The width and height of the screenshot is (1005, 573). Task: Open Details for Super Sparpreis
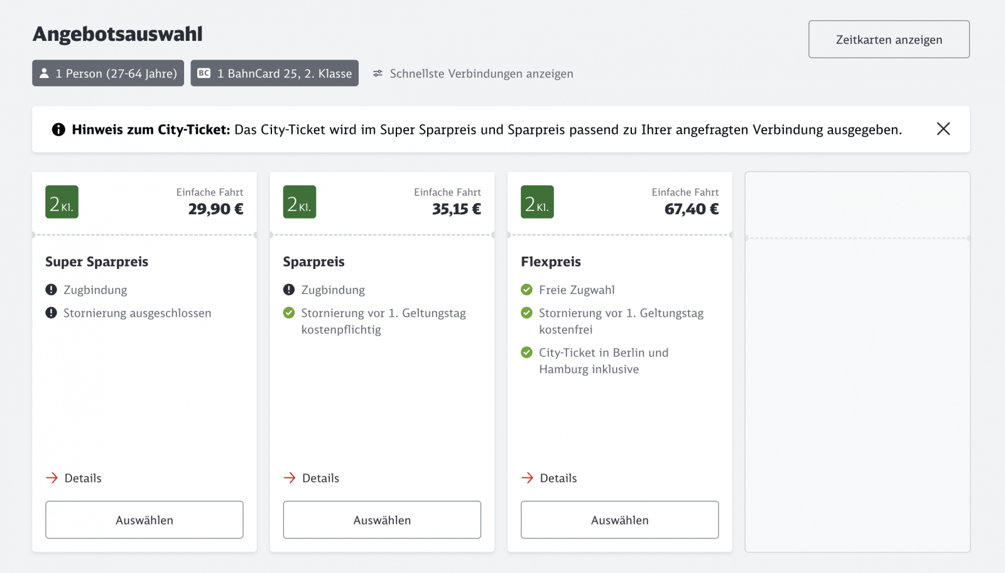(x=82, y=477)
